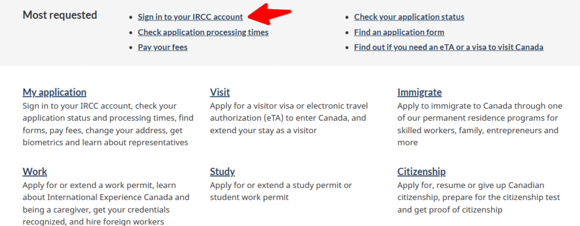Navigate to the Work section link
Viewport: 580px width, 226px height.
35,172
